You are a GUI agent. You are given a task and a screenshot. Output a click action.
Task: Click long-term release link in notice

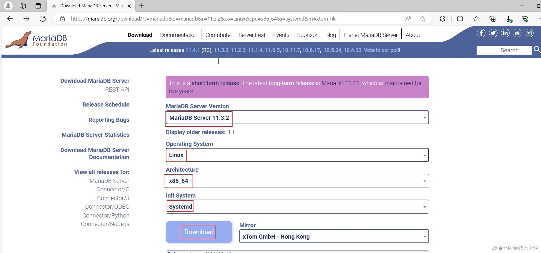coord(291,83)
